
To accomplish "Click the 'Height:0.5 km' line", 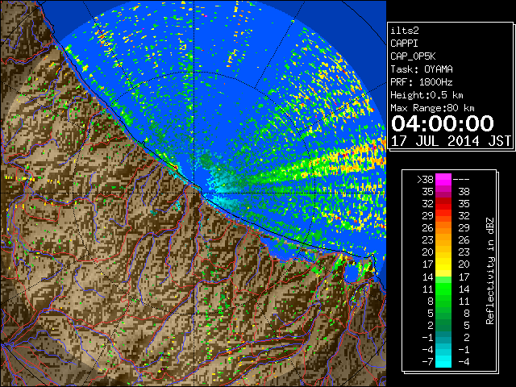I will [427, 95].
